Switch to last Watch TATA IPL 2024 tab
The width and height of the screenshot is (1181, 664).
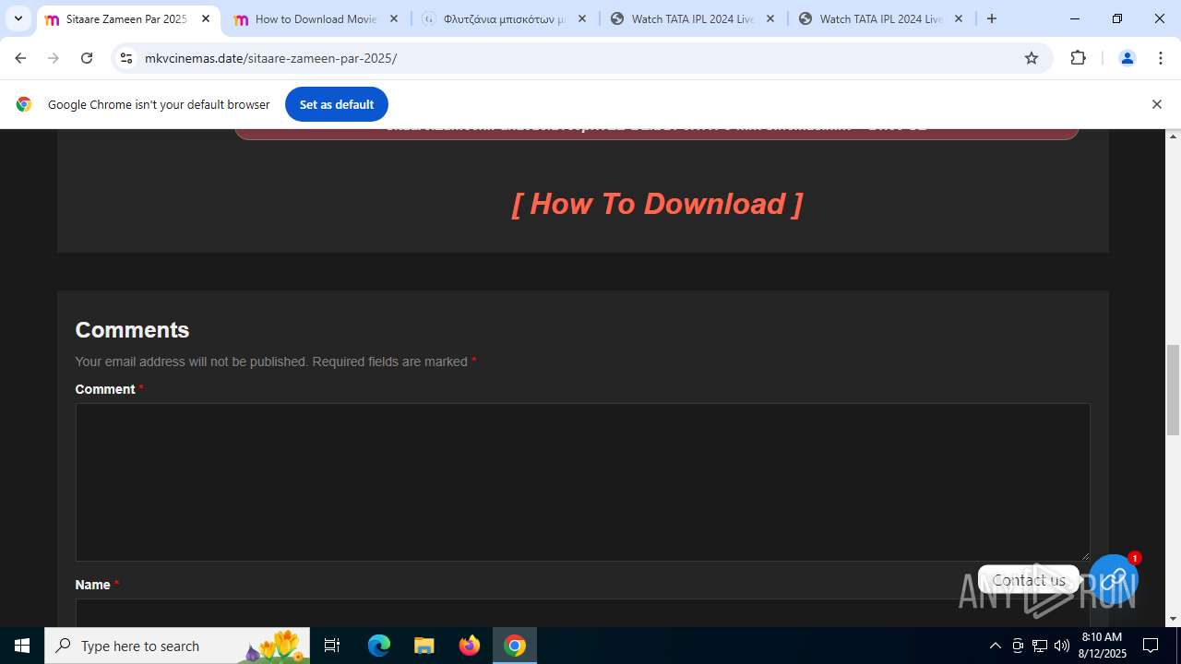tap(881, 18)
